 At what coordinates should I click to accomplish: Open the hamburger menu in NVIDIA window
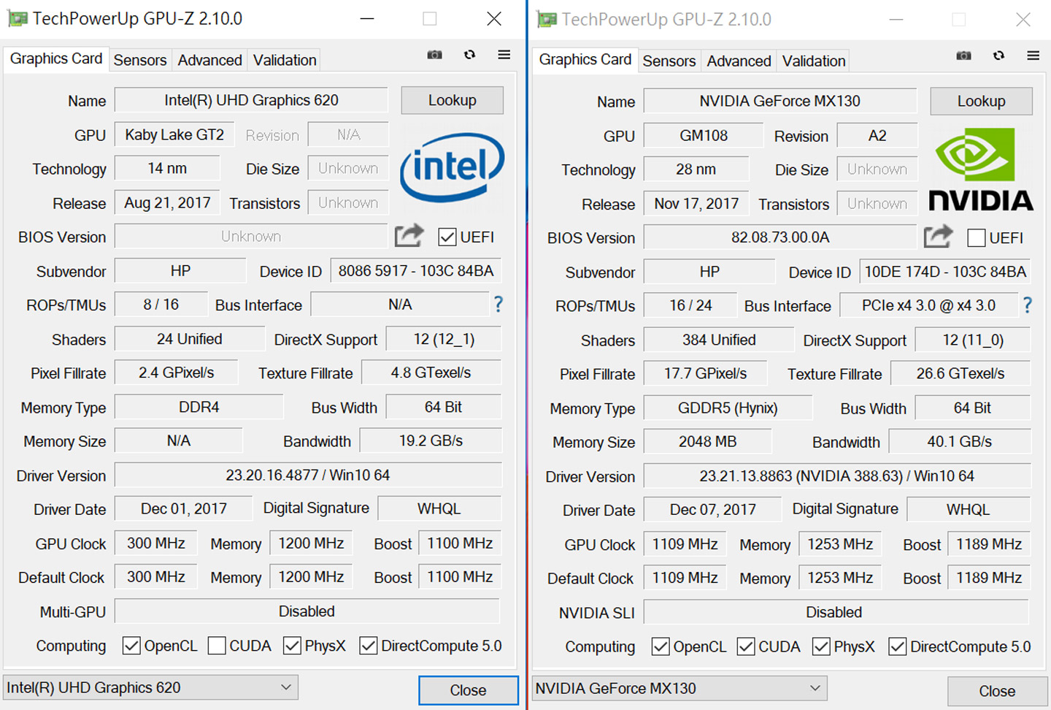[x=1033, y=56]
